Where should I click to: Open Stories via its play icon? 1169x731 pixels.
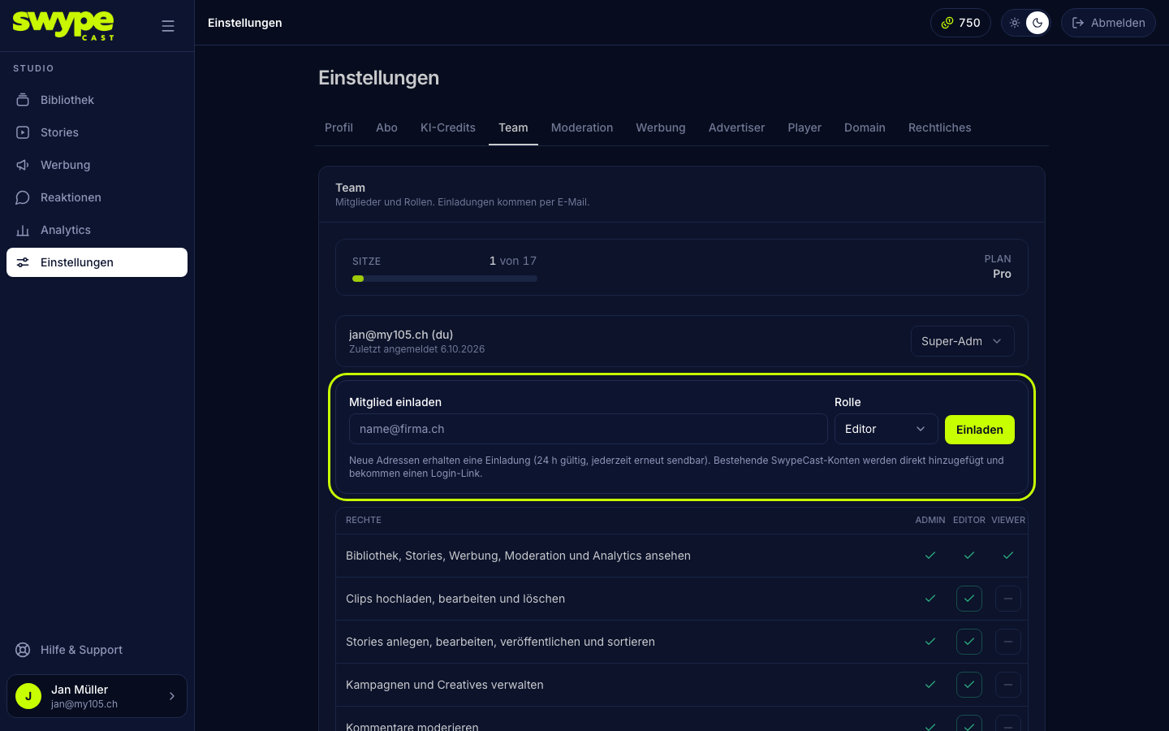(23, 132)
